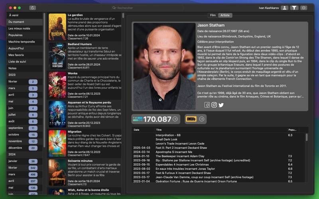The image size is (319, 199).
Task: Open Populaires in the sidebar
Action: point(25,35)
